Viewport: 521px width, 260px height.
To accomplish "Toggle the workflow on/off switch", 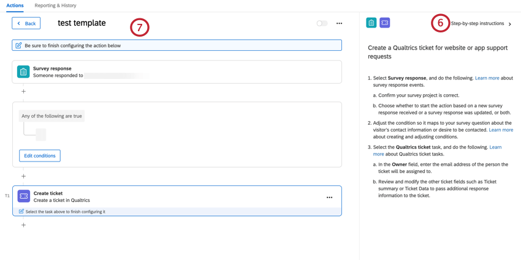I will click(322, 23).
